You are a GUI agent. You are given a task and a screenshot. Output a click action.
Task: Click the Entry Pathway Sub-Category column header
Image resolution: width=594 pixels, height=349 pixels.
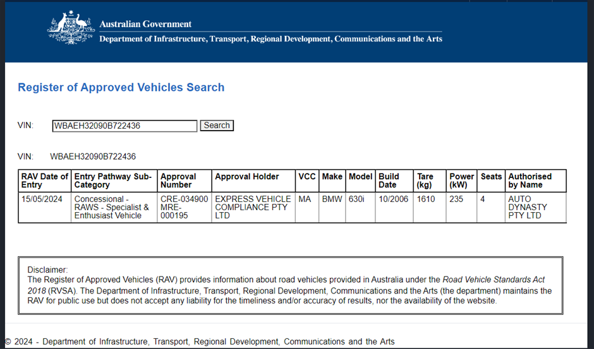coord(114,180)
